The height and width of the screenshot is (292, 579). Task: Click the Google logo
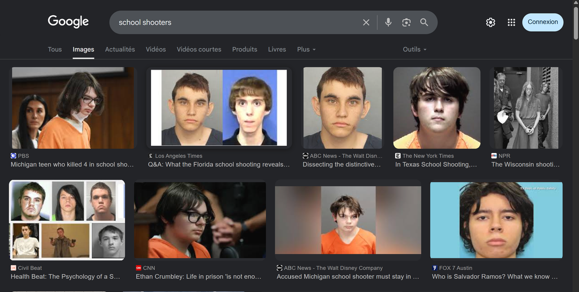point(68,22)
